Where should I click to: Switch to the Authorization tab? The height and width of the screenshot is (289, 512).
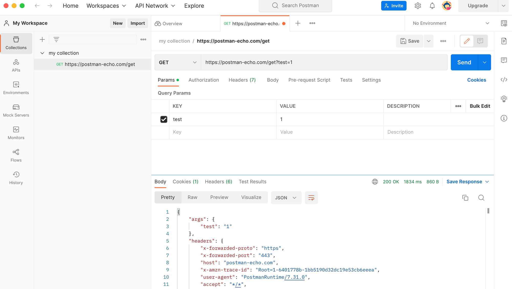tap(204, 80)
